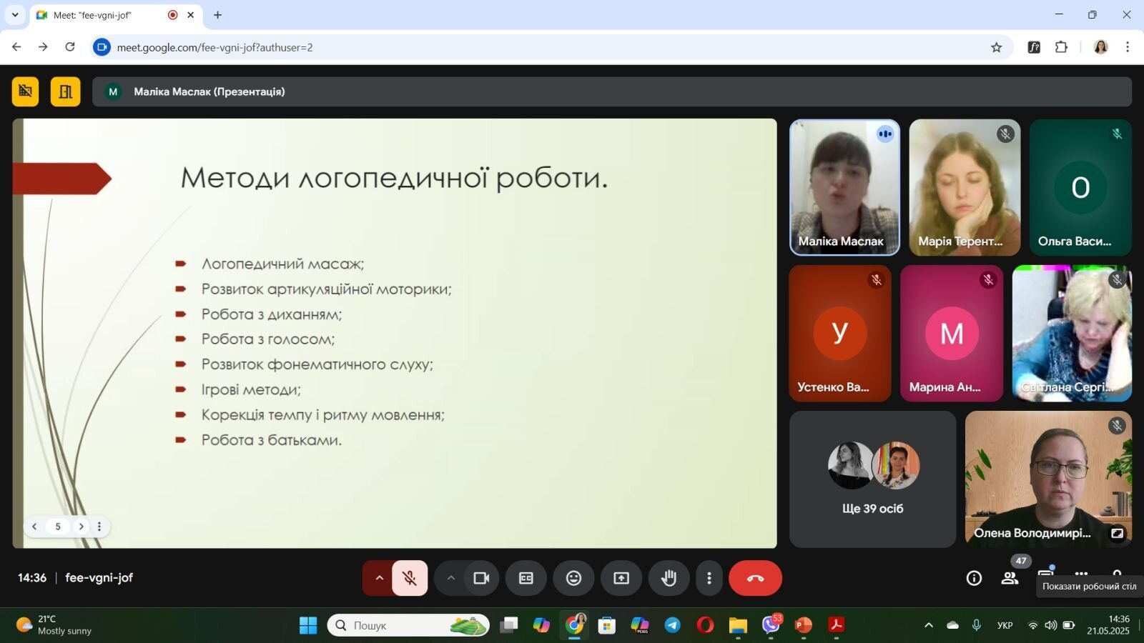Raise hand using the hand icon
This screenshot has width=1144, height=643.
[x=669, y=578]
